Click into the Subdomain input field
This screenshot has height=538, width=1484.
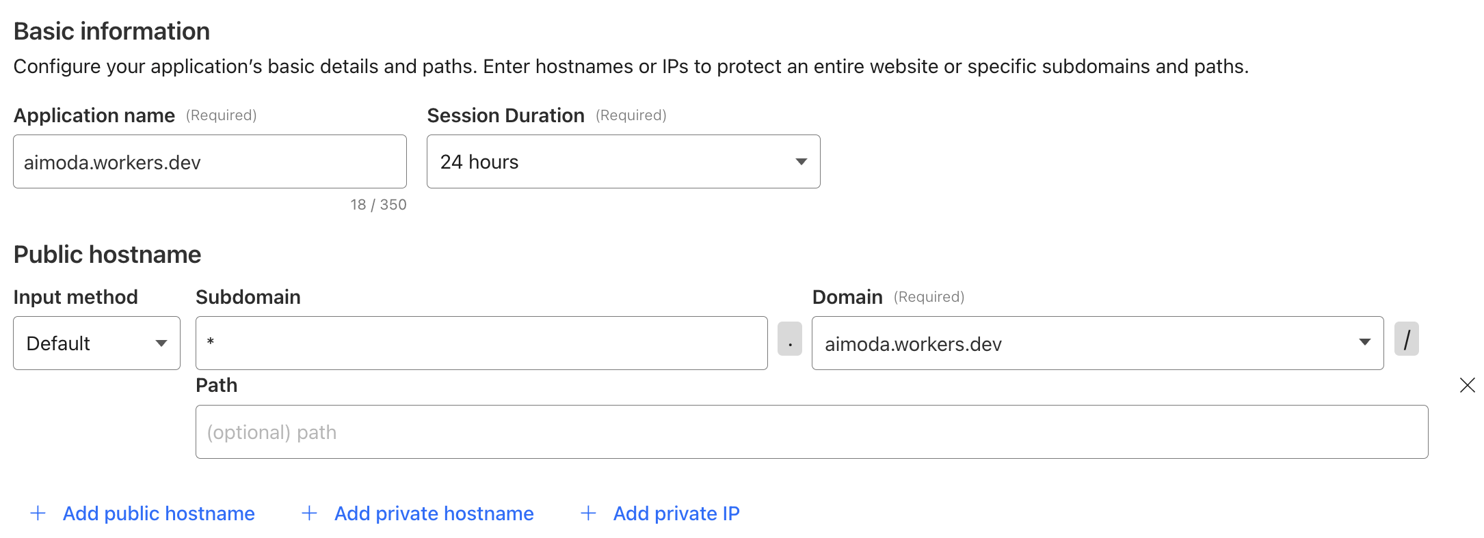point(481,343)
